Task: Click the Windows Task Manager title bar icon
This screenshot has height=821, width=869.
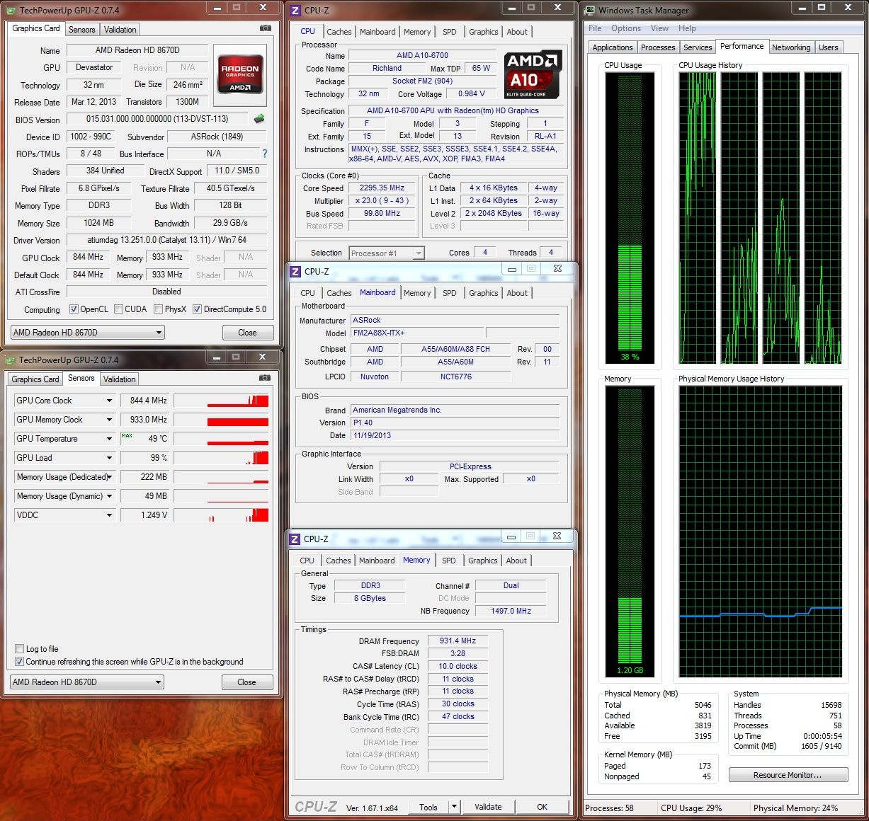Action: point(589,10)
